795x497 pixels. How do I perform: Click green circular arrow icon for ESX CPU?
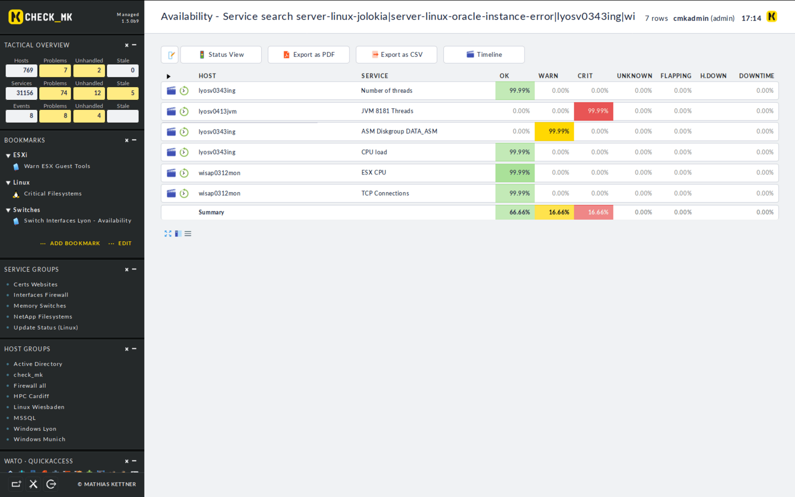point(184,173)
